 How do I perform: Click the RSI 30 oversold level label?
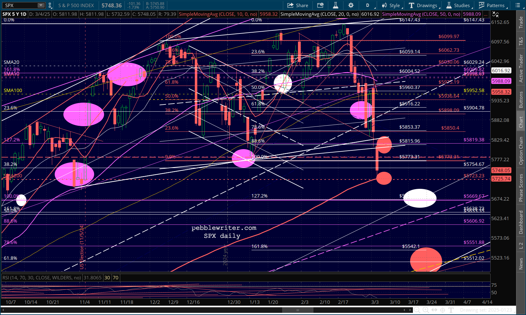107,278
